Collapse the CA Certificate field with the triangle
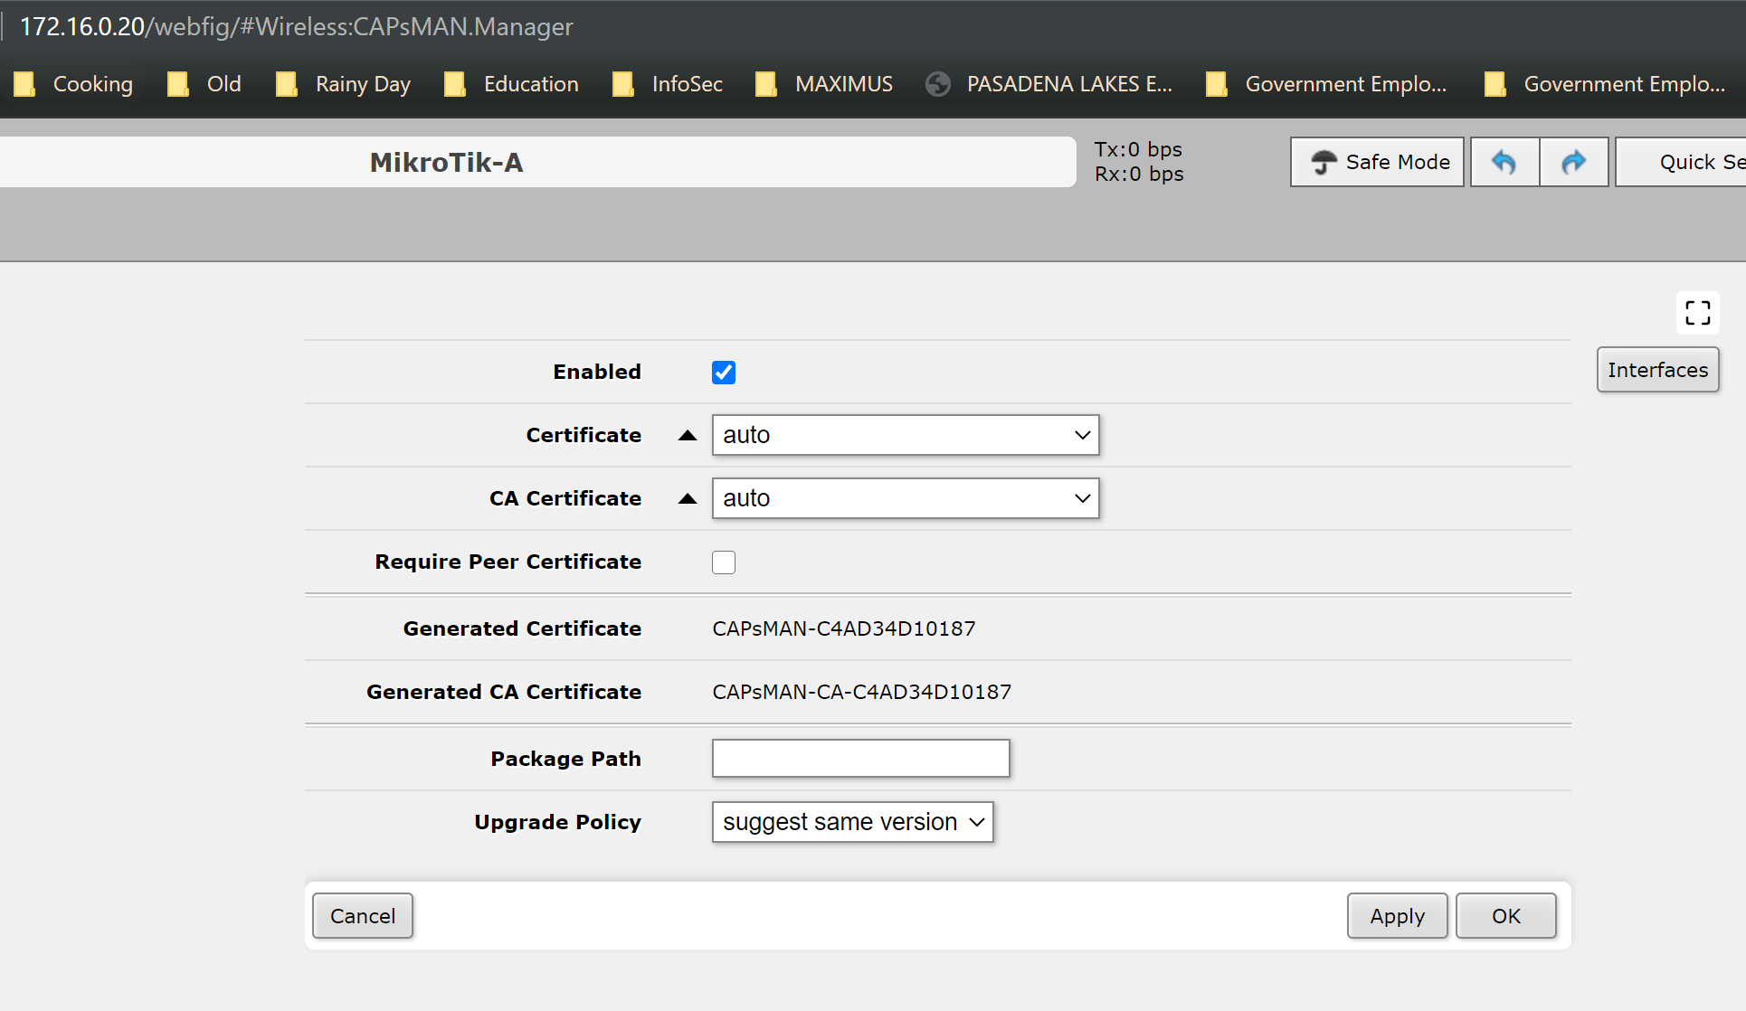 (x=688, y=498)
